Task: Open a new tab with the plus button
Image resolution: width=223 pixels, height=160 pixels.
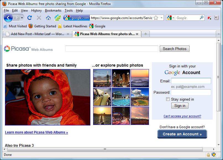Action: click(145, 34)
